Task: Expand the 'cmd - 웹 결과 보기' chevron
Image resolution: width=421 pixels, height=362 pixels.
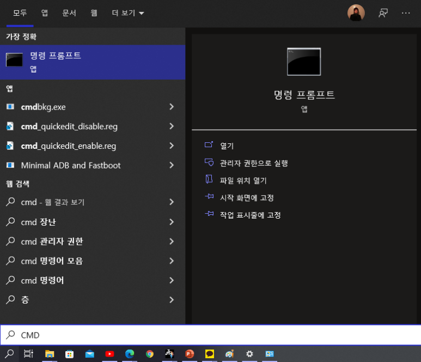Action: pyautogui.click(x=172, y=202)
